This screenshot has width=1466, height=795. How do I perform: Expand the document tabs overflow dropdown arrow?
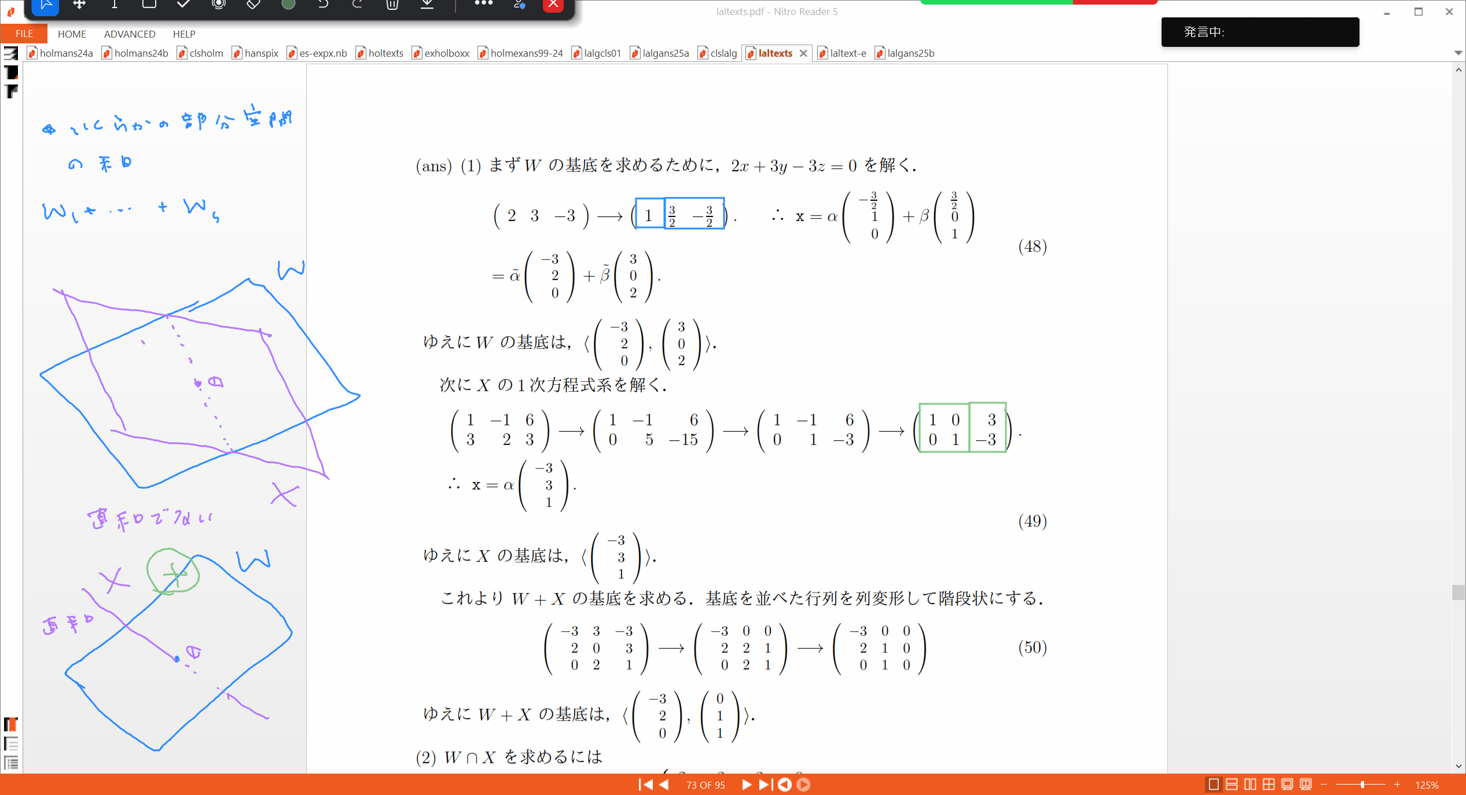pos(1458,53)
